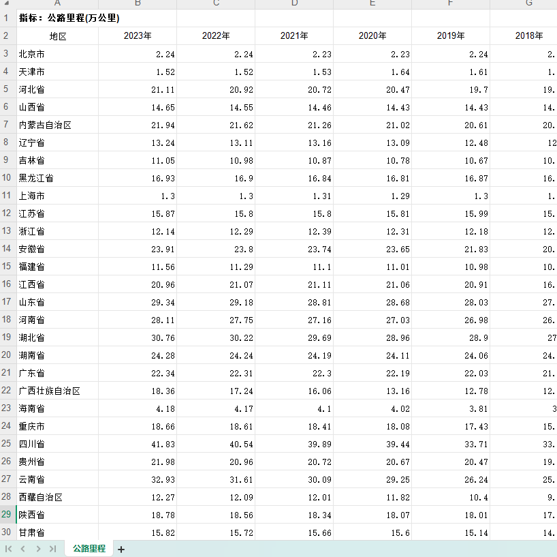Screen dimensions: 557x557
Task: Go to next sheet arrow
Action: [x=38, y=549]
